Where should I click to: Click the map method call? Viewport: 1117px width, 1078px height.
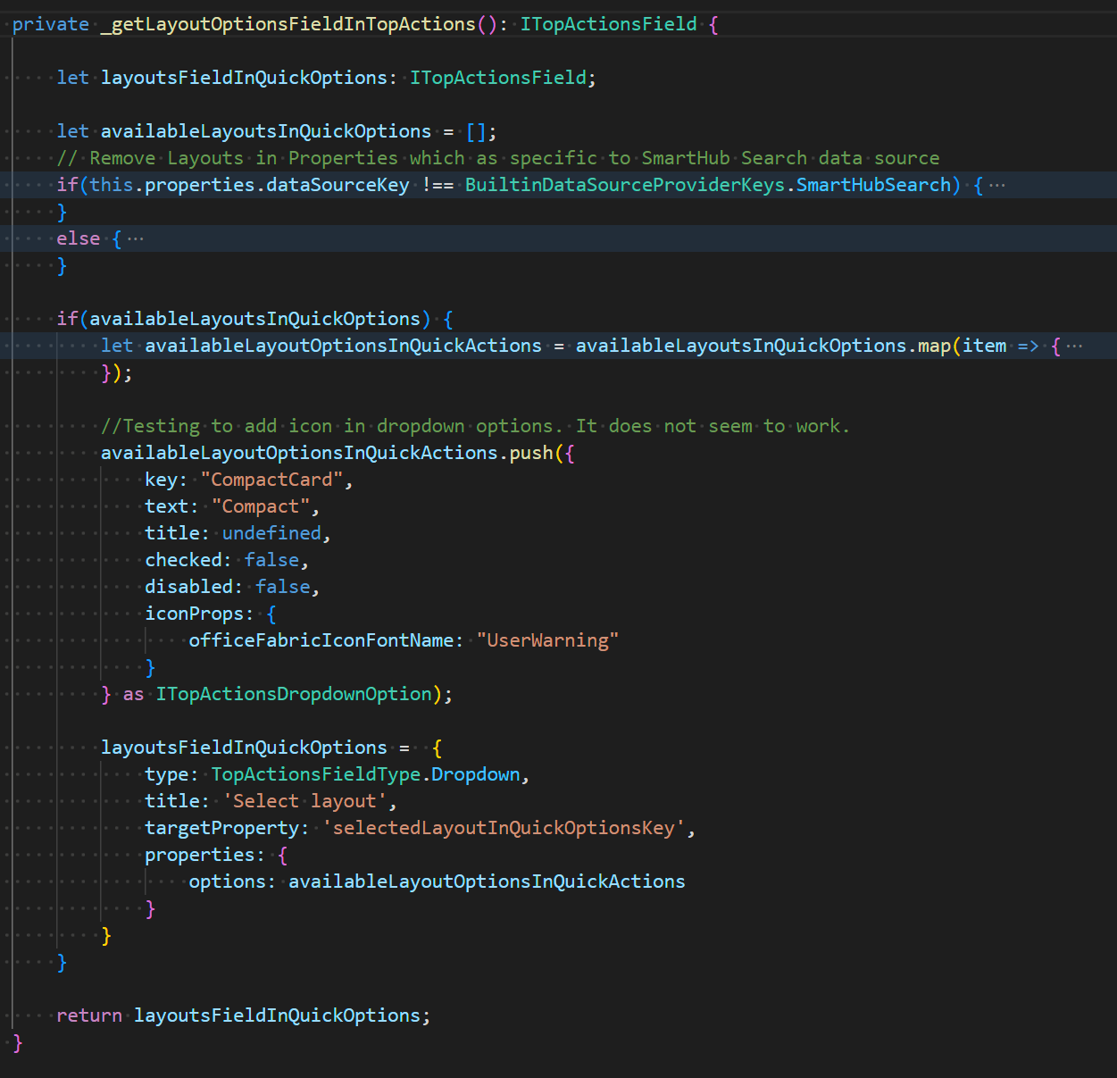(934, 346)
